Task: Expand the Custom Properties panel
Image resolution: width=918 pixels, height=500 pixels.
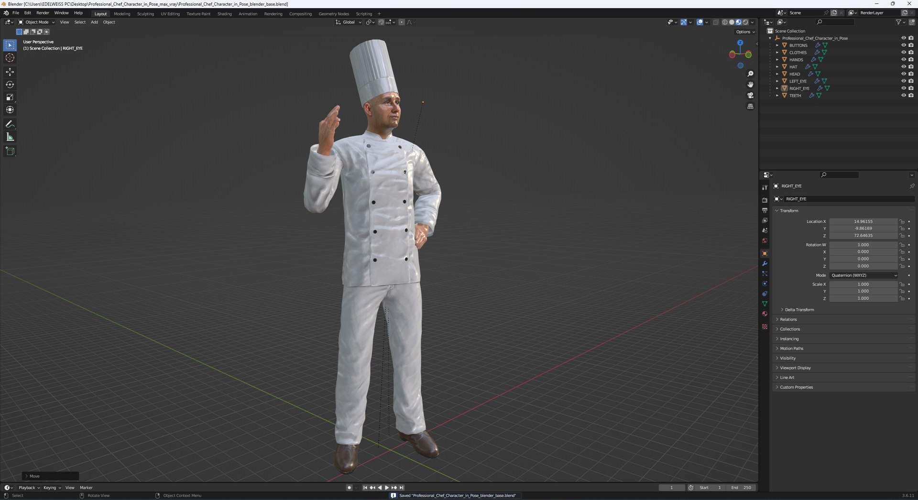Action: click(x=844, y=387)
